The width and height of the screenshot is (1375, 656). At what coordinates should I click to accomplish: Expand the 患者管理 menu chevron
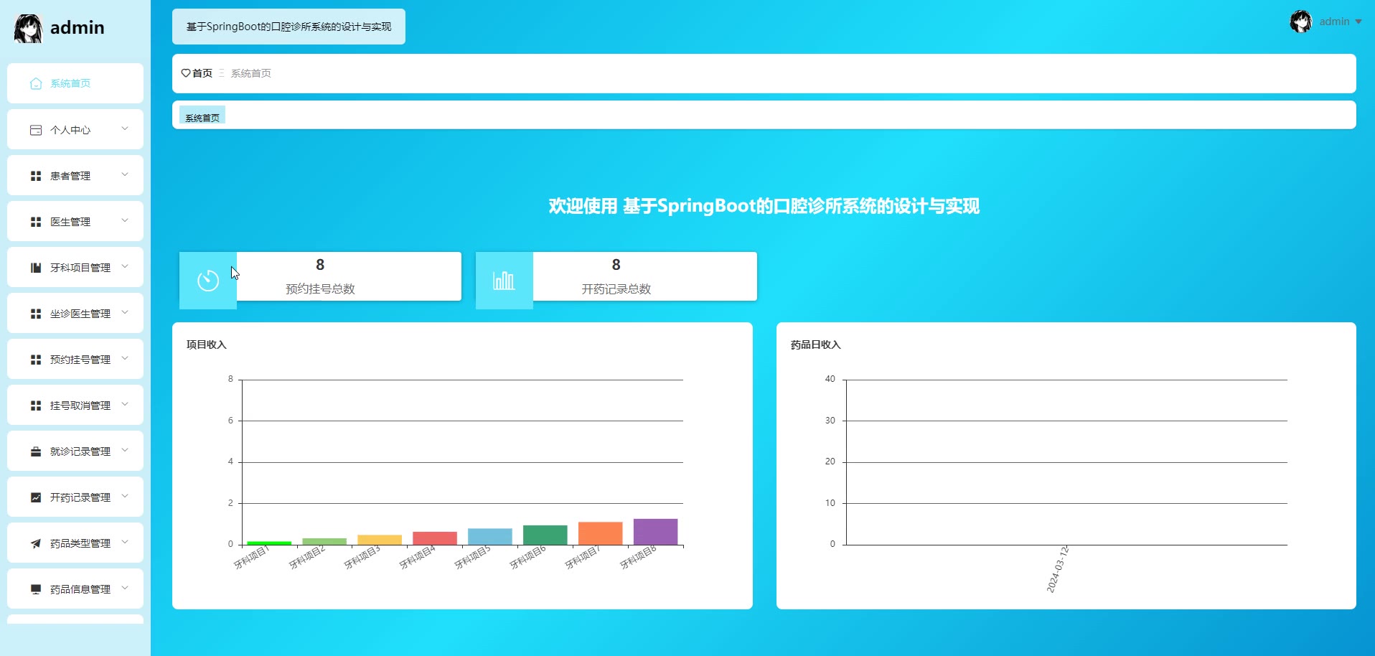pyautogui.click(x=125, y=174)
